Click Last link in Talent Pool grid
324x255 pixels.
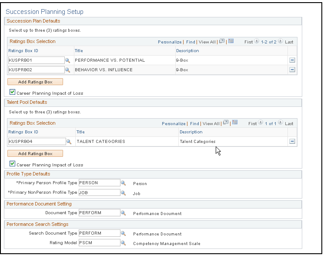289,123
